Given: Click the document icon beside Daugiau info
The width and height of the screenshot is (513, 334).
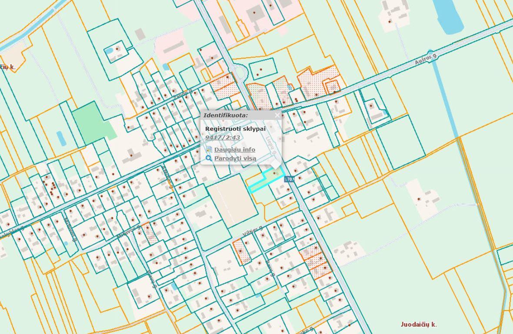Looking at the screenshot, I should [x=209, y=149].
